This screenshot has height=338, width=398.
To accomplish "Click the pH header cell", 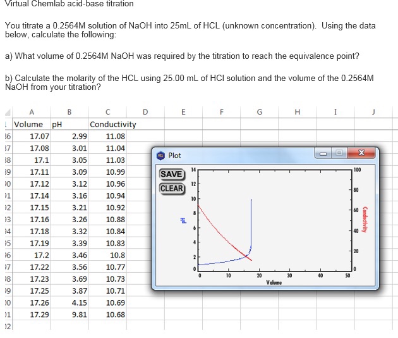I will pyautogui.click(x=69, y=124).
